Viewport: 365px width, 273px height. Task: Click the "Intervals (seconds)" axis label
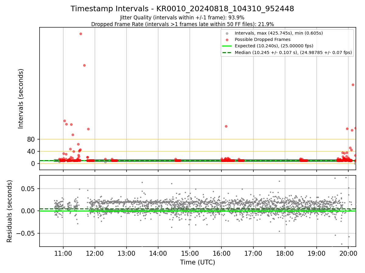(21, 99)
